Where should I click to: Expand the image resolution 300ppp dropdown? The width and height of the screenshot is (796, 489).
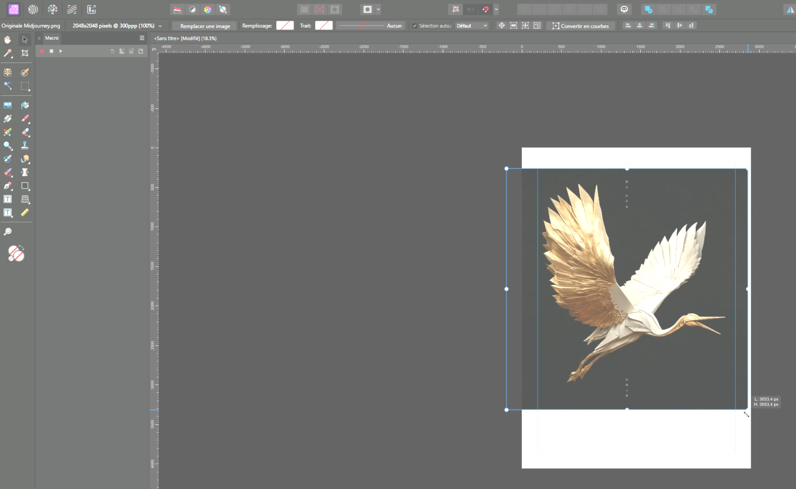coord(160,26)
